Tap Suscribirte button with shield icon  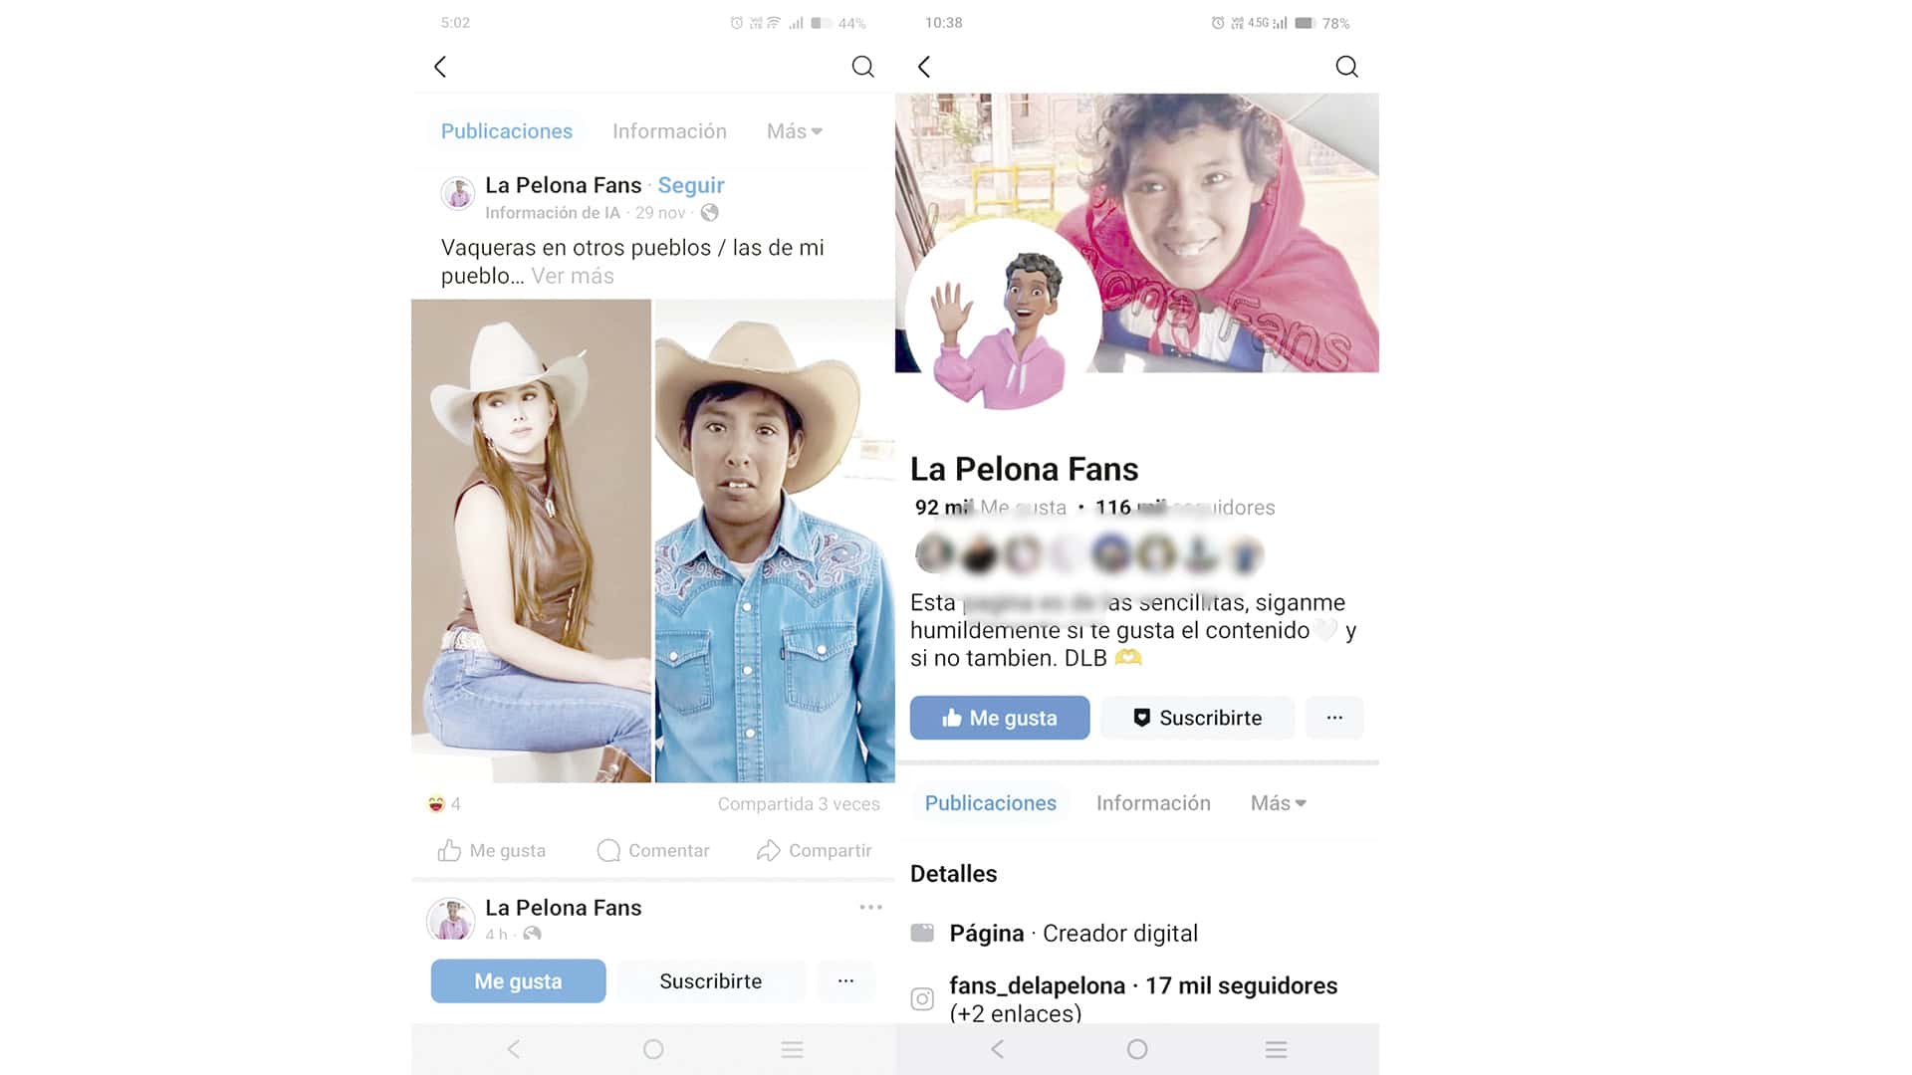pos(1199,718)
